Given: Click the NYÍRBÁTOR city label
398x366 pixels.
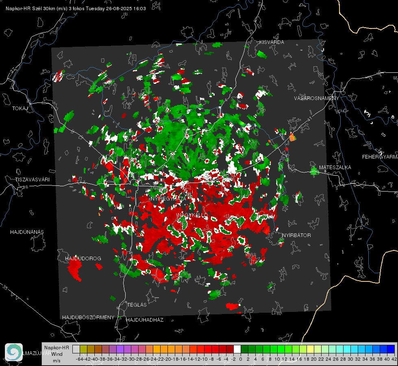Looking at the screenshot, I should pos(296,235).
